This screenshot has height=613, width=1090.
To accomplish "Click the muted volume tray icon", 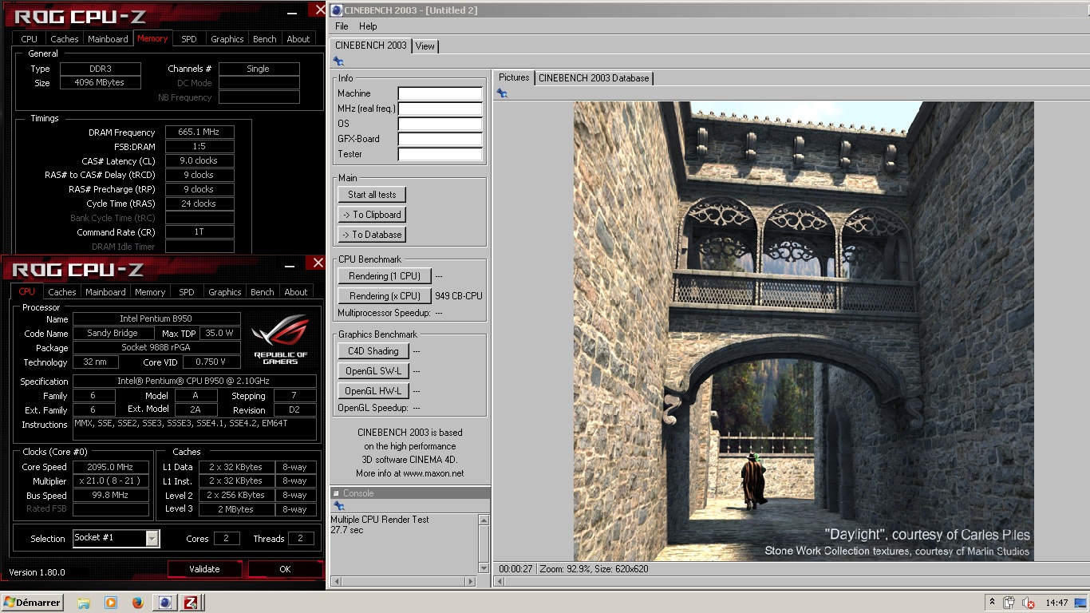I will tap(1028, 603).
